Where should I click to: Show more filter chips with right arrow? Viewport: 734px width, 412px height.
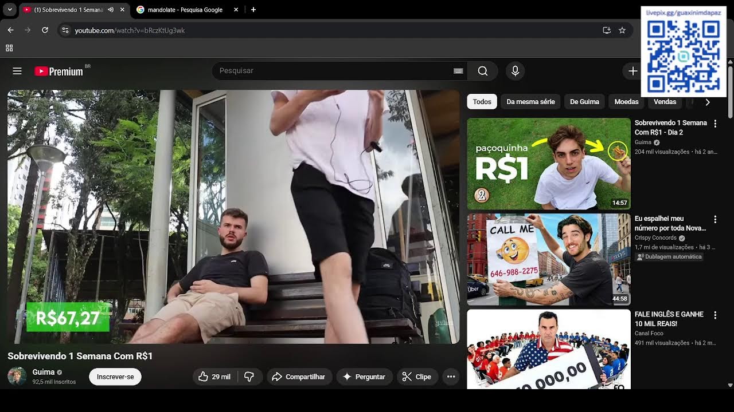[708, 102]
